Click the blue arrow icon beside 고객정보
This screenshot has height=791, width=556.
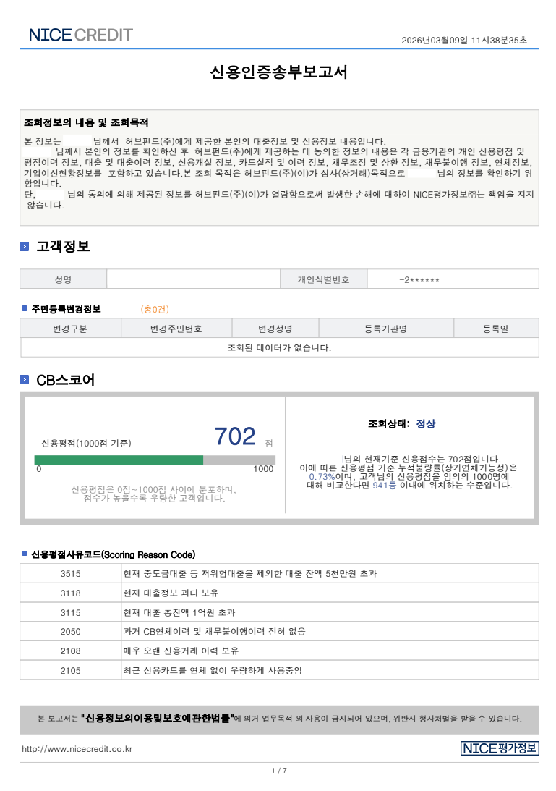coord(25,248)
